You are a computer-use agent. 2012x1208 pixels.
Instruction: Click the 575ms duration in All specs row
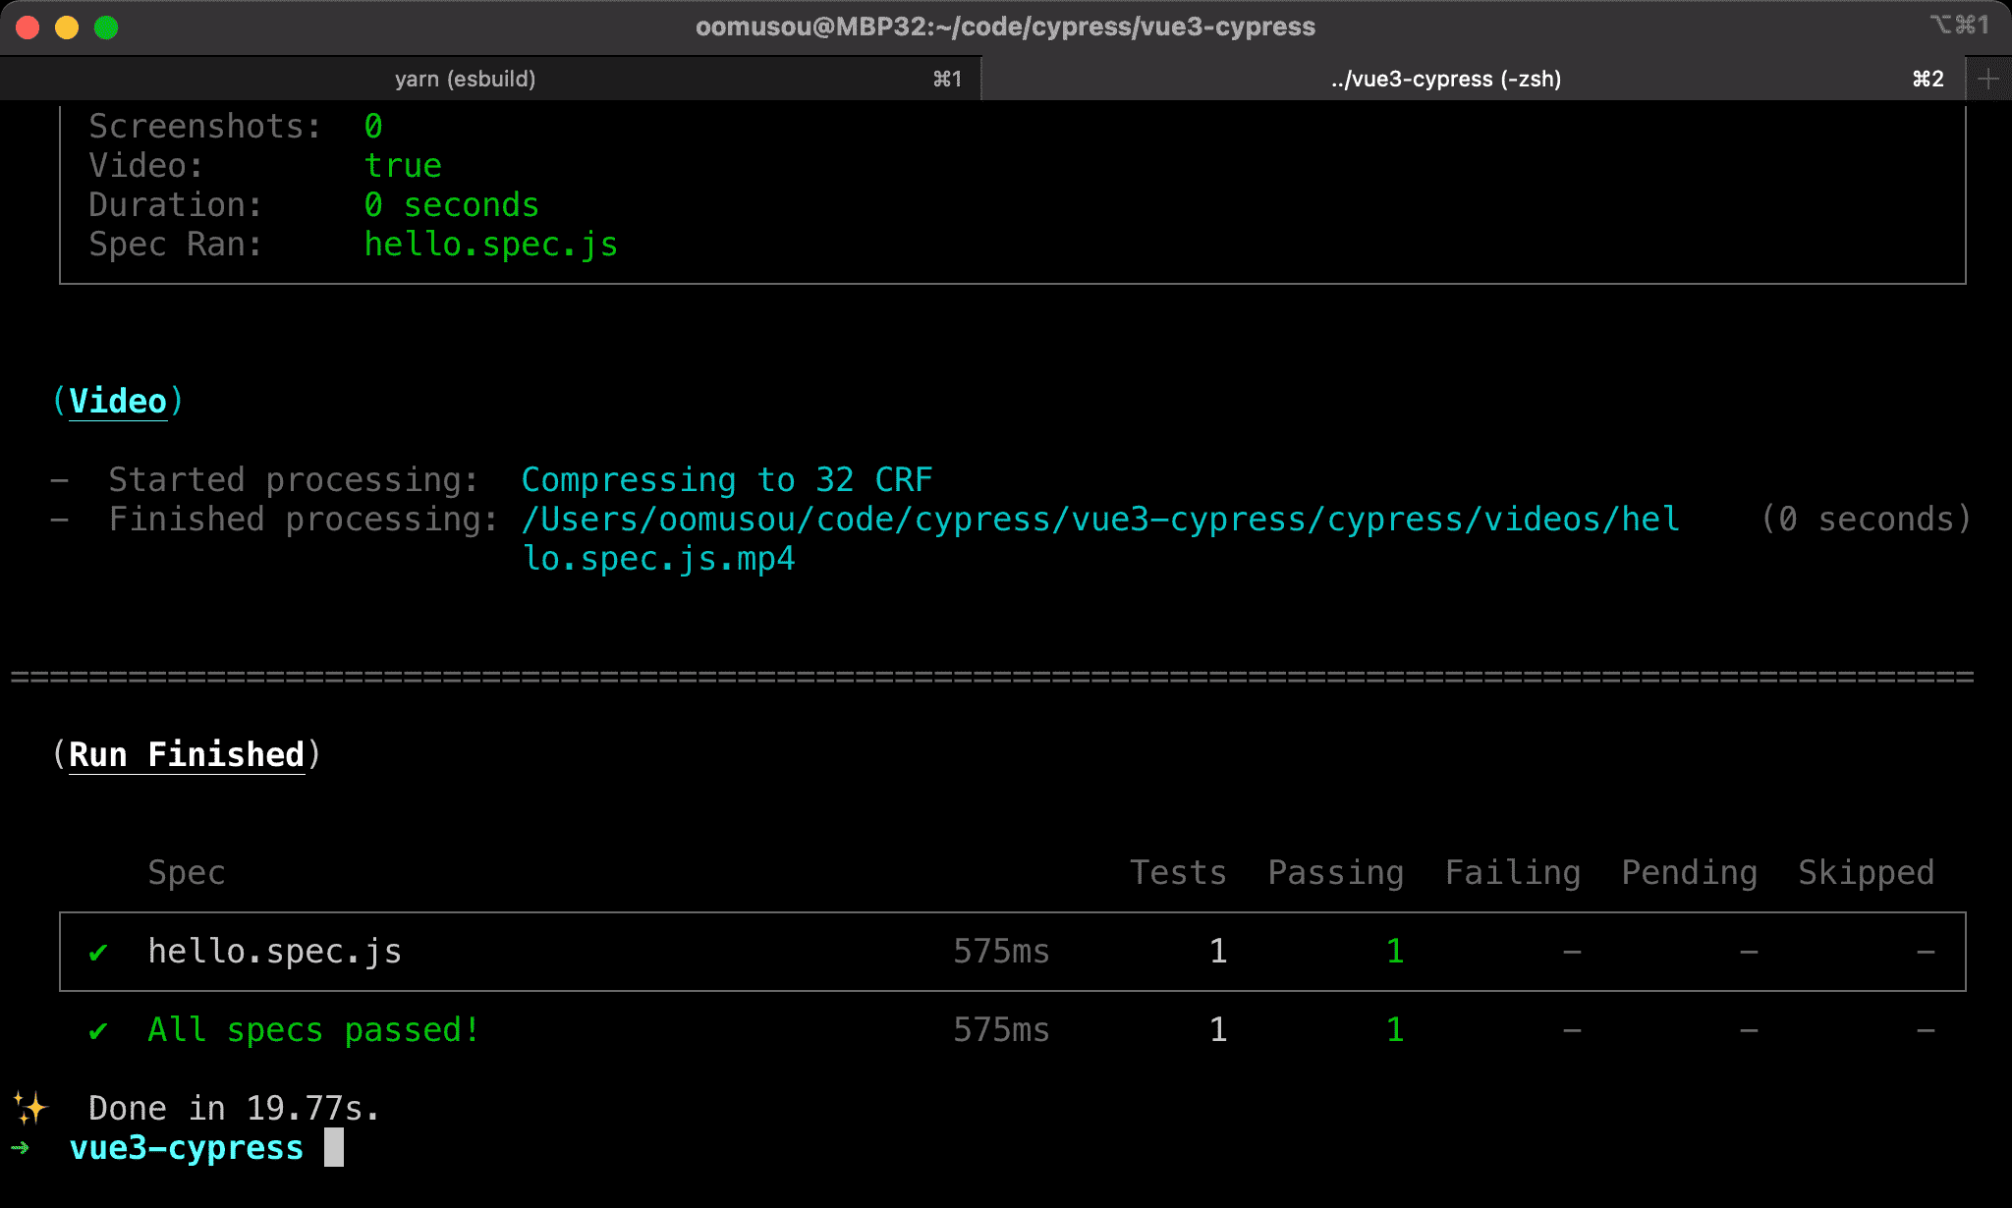click(x=1002, y=1029)
